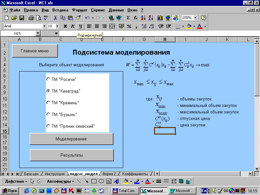
Task: Toggle Bold formatting button
Action: point(65,26)
